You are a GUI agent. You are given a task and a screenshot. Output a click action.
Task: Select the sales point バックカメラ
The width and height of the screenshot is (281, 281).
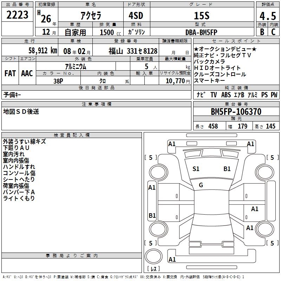click(209, 61)
